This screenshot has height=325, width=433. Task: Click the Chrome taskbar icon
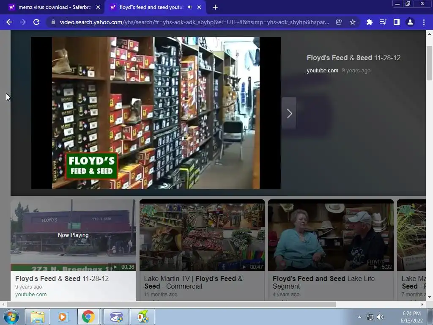(88, 317)
